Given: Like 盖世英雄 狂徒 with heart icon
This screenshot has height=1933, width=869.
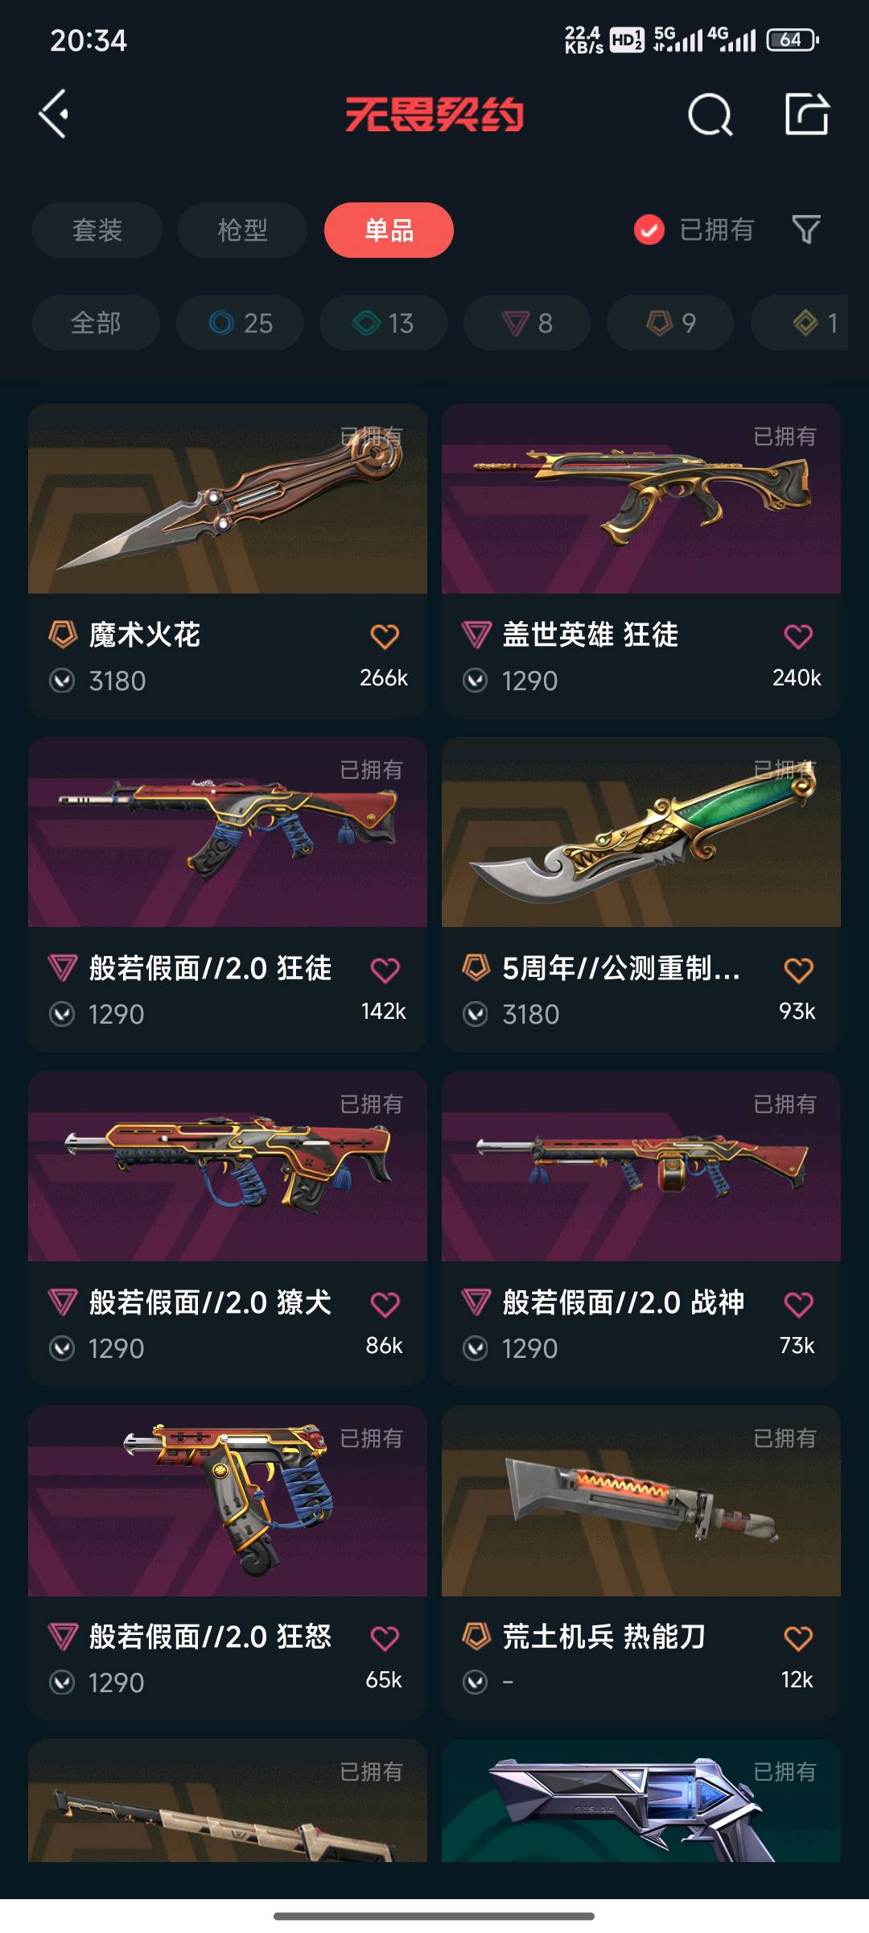Looking at the screenshot, I should tap(798, 636).
